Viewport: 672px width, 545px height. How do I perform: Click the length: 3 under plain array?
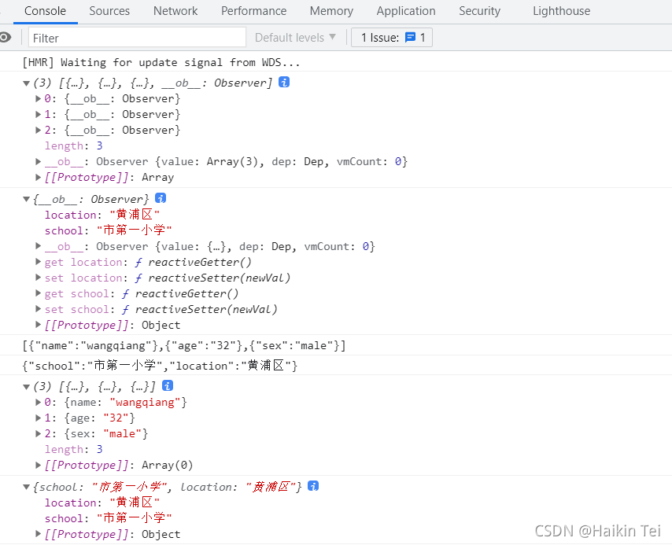tap(74, 450)
